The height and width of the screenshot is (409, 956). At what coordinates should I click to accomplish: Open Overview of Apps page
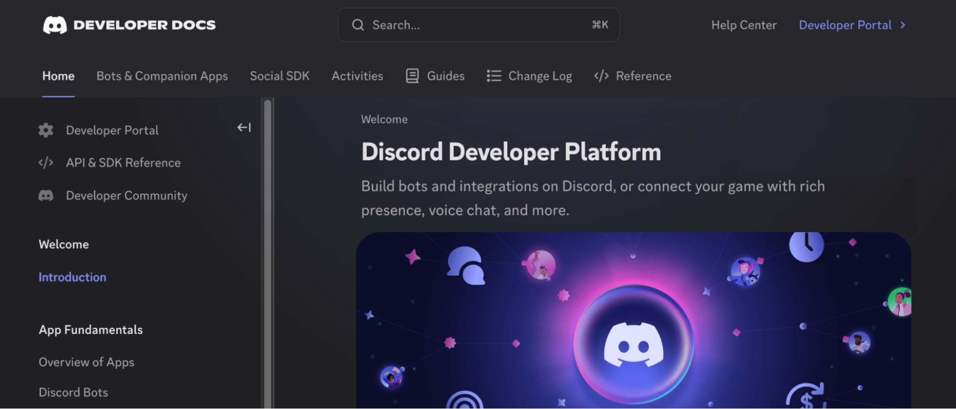tap(87, 362)
